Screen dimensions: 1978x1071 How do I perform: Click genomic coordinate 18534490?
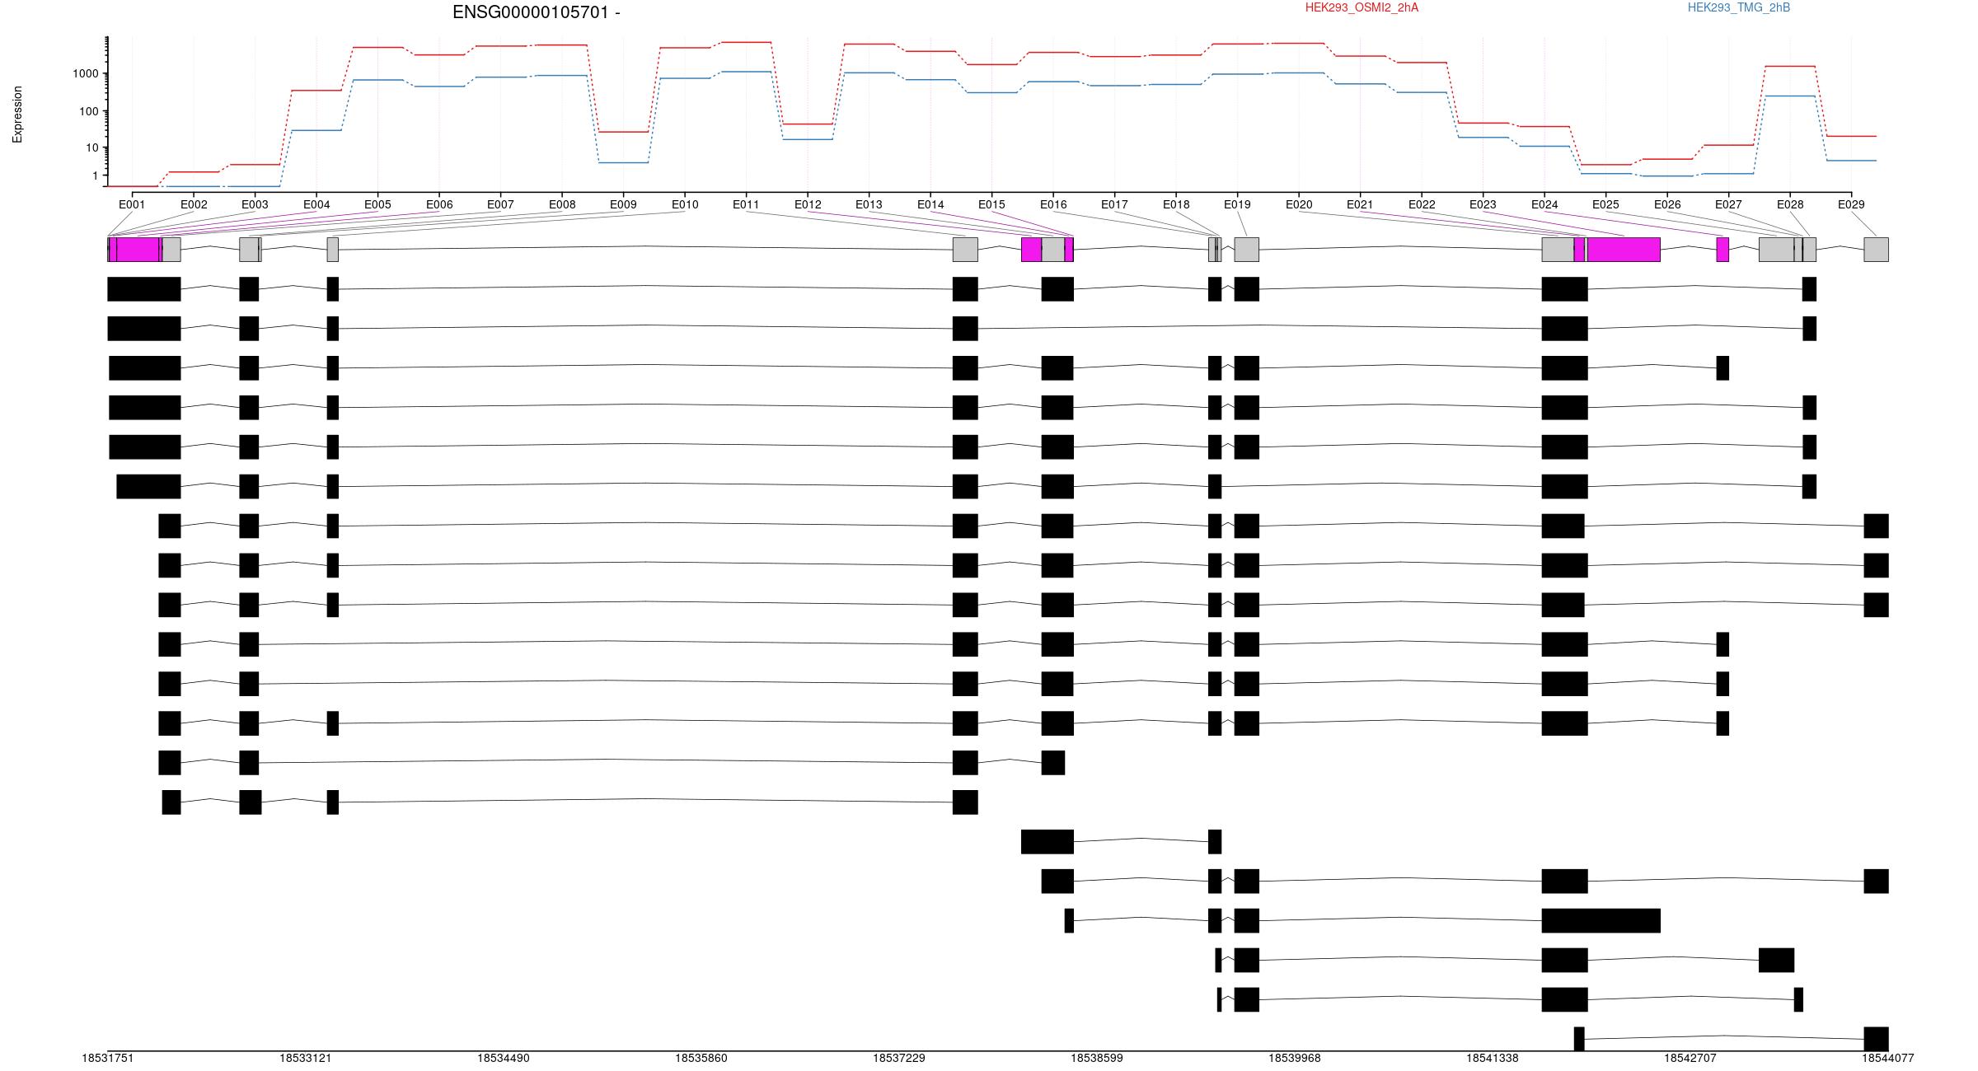pyautogui.click(x=504, y=1058)
